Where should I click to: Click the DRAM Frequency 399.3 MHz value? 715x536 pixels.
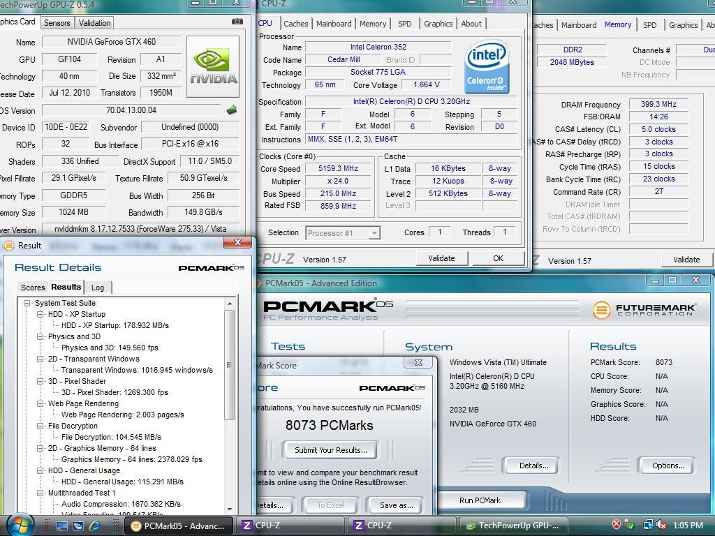click(658, 105)
